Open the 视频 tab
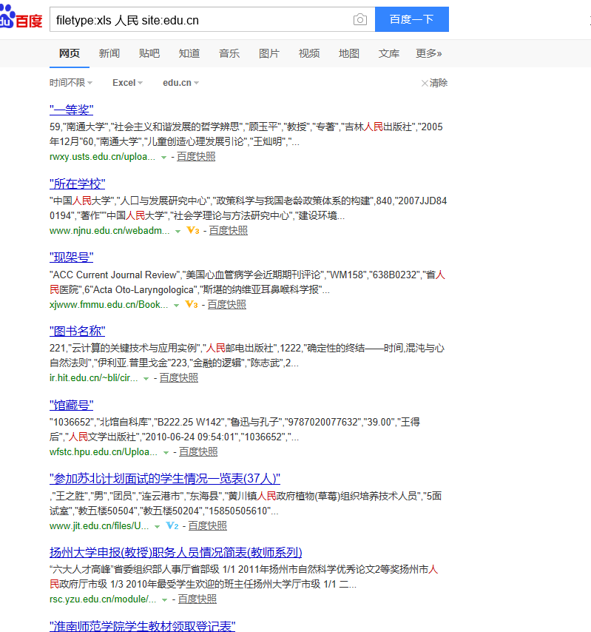 309,53
